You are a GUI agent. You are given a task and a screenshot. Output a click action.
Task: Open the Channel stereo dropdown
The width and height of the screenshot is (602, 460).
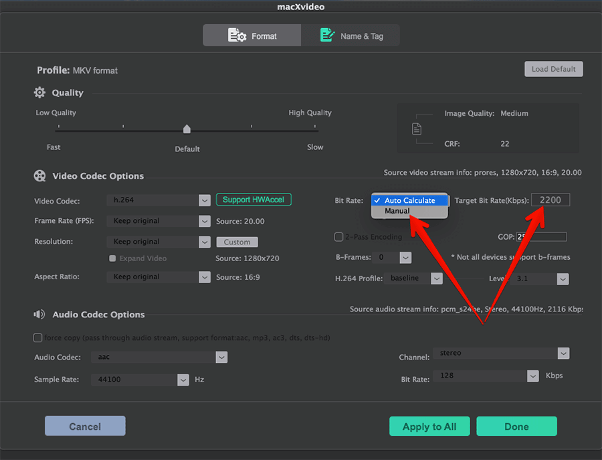(501, 353)
